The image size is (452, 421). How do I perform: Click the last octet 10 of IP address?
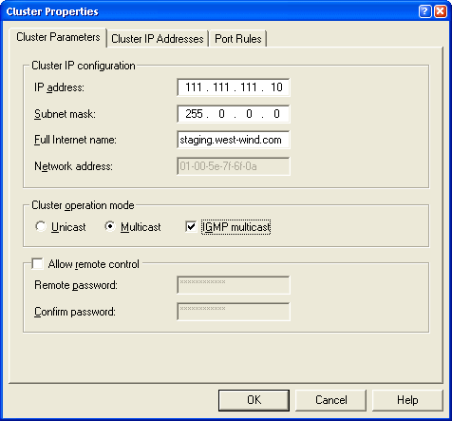coord(276,87)
